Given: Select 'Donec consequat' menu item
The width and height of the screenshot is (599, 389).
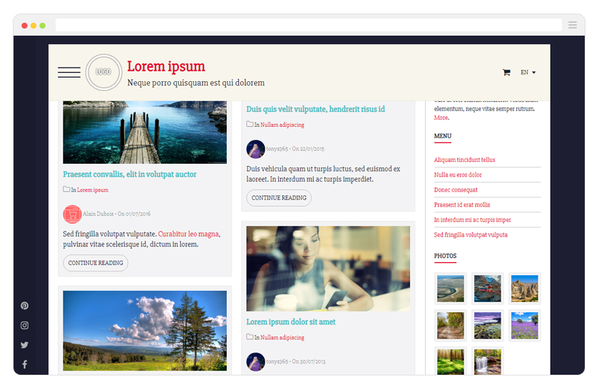Looking at the screenshot, I should click(x=456, y=190).
